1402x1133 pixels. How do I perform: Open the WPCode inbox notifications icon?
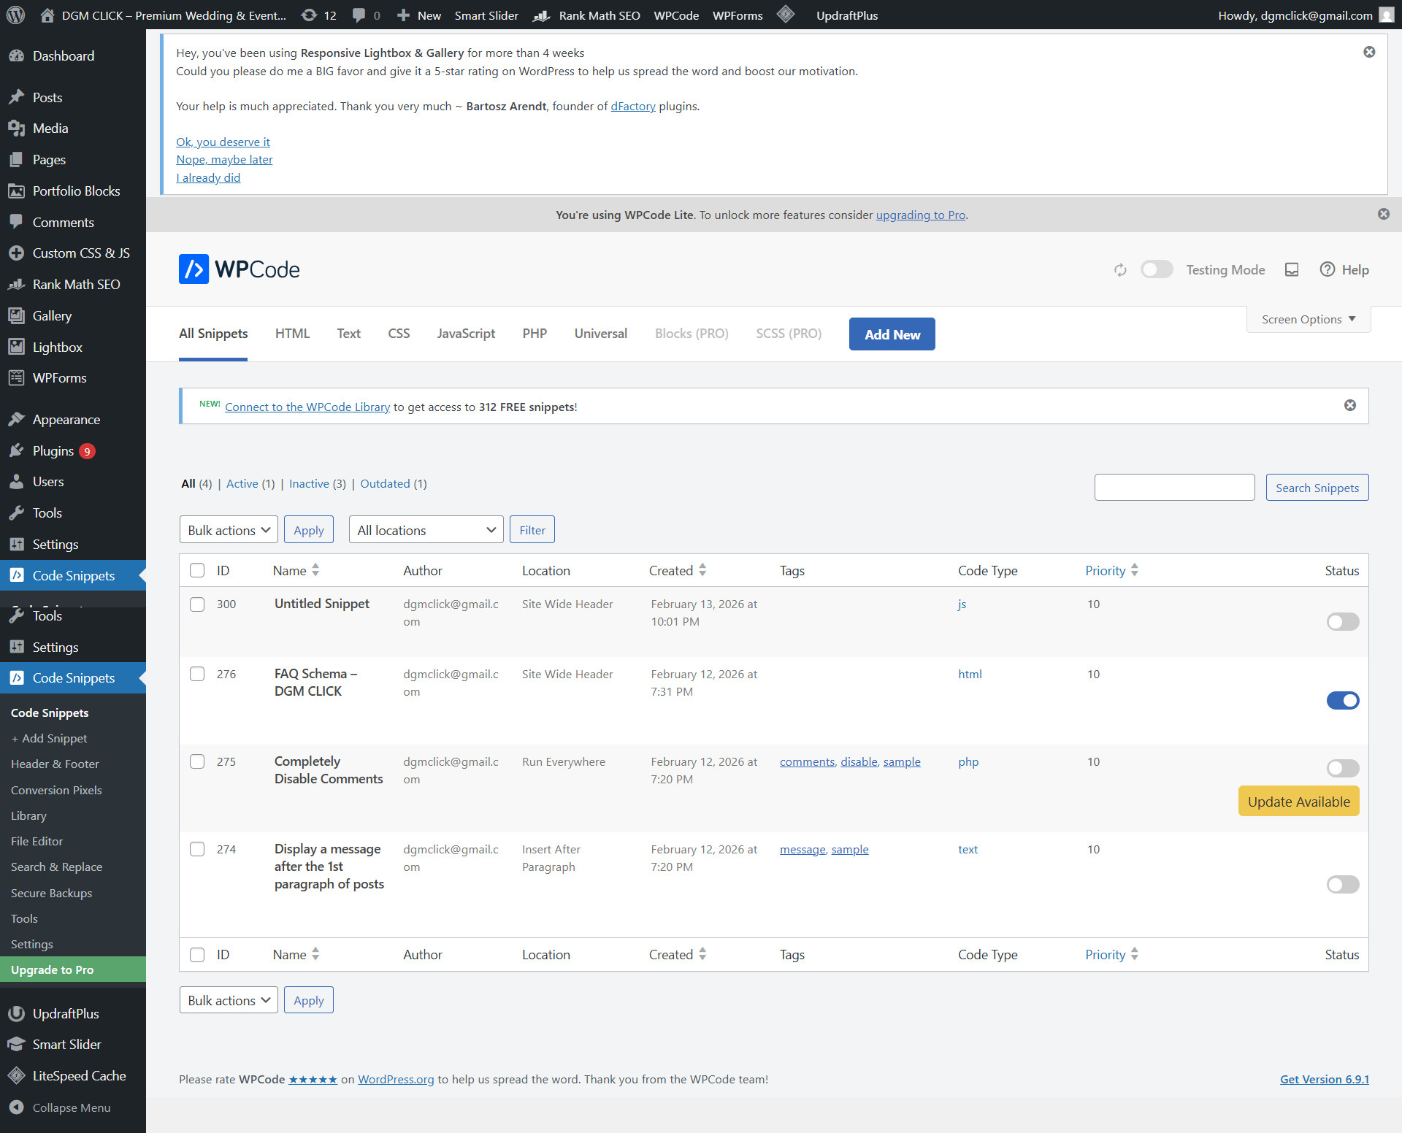point(1292,270)
